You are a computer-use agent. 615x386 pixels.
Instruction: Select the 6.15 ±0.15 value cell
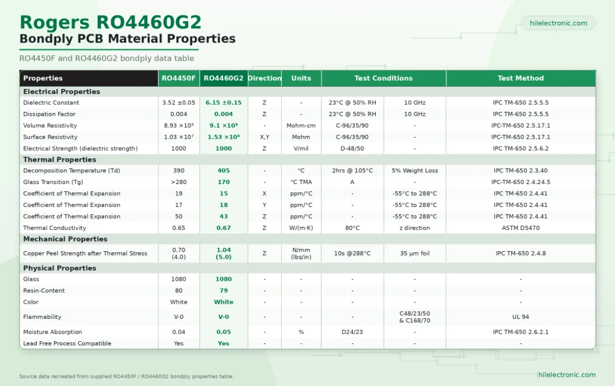pyautogui.click(x=223, y=103)
